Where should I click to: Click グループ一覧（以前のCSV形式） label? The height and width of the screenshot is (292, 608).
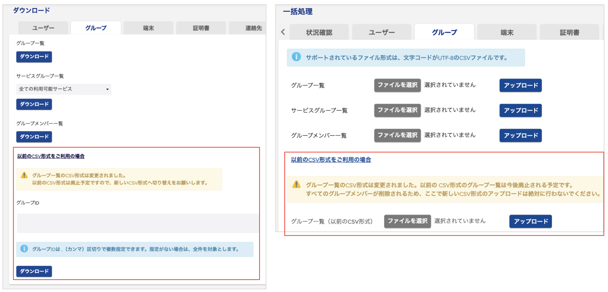coord(332,221)
